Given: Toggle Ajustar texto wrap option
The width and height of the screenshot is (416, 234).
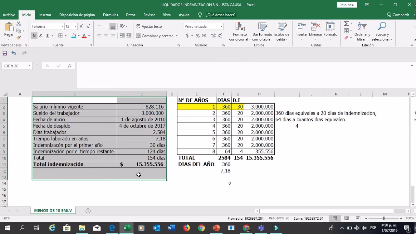Looking at the screenshot, I should 149,26.
